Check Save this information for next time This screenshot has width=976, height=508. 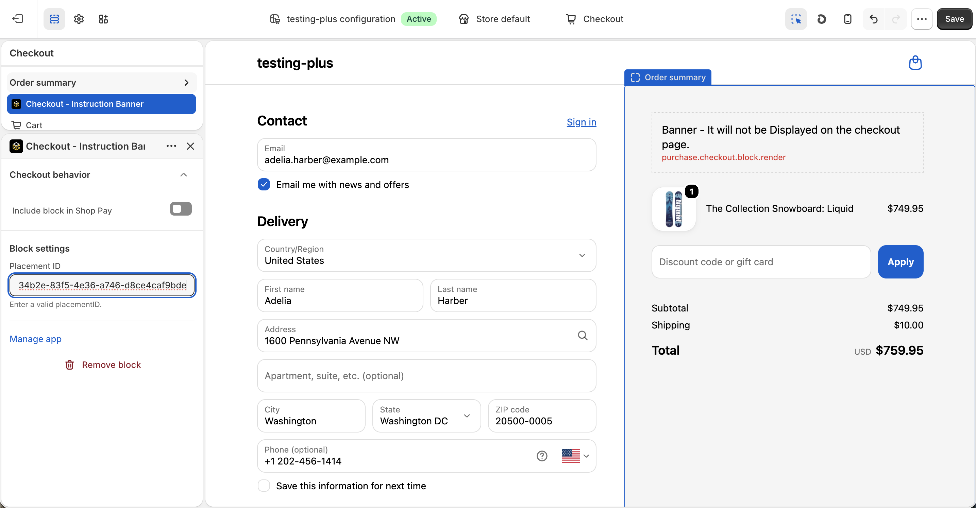[264, 486]
